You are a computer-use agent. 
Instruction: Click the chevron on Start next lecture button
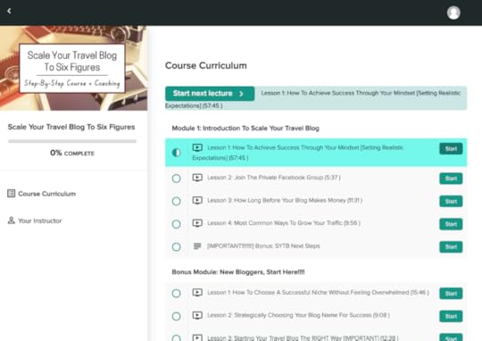click(x=241, y=94)
